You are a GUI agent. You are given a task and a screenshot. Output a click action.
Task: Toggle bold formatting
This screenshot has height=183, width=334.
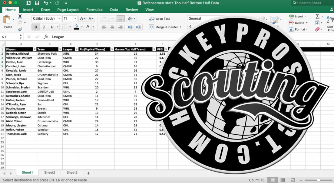[35, 27]
